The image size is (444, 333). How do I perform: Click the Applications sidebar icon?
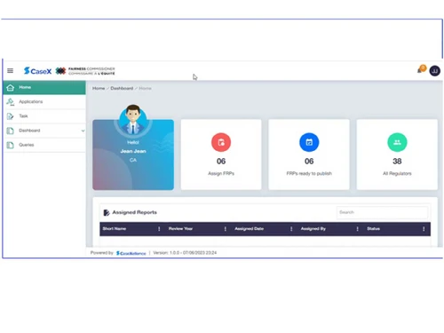[11, 102]
